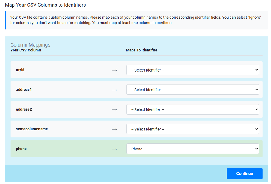Click the arrow after somecolumnname
The width and height of the screenshot is (271, 184).
pyautogui.click(x=114, y=129)
